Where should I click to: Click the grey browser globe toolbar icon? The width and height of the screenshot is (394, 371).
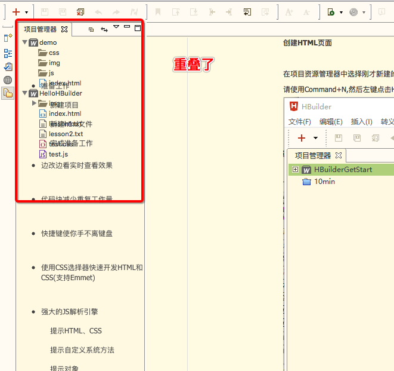tap(353, 12)
